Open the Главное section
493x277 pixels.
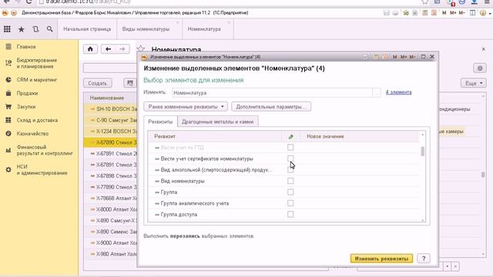tap(26, 46)
